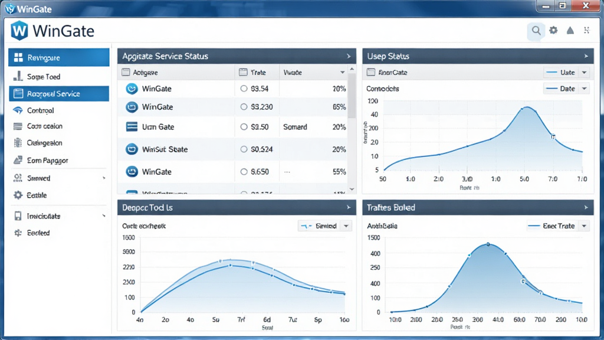Click the Snnned users icon
The width and height of the screenshot is (604, 340).
pyautogui.click(x=18, y=178)
